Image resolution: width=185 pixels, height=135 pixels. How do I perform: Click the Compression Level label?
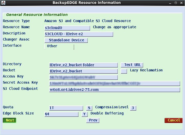[112, 107]
